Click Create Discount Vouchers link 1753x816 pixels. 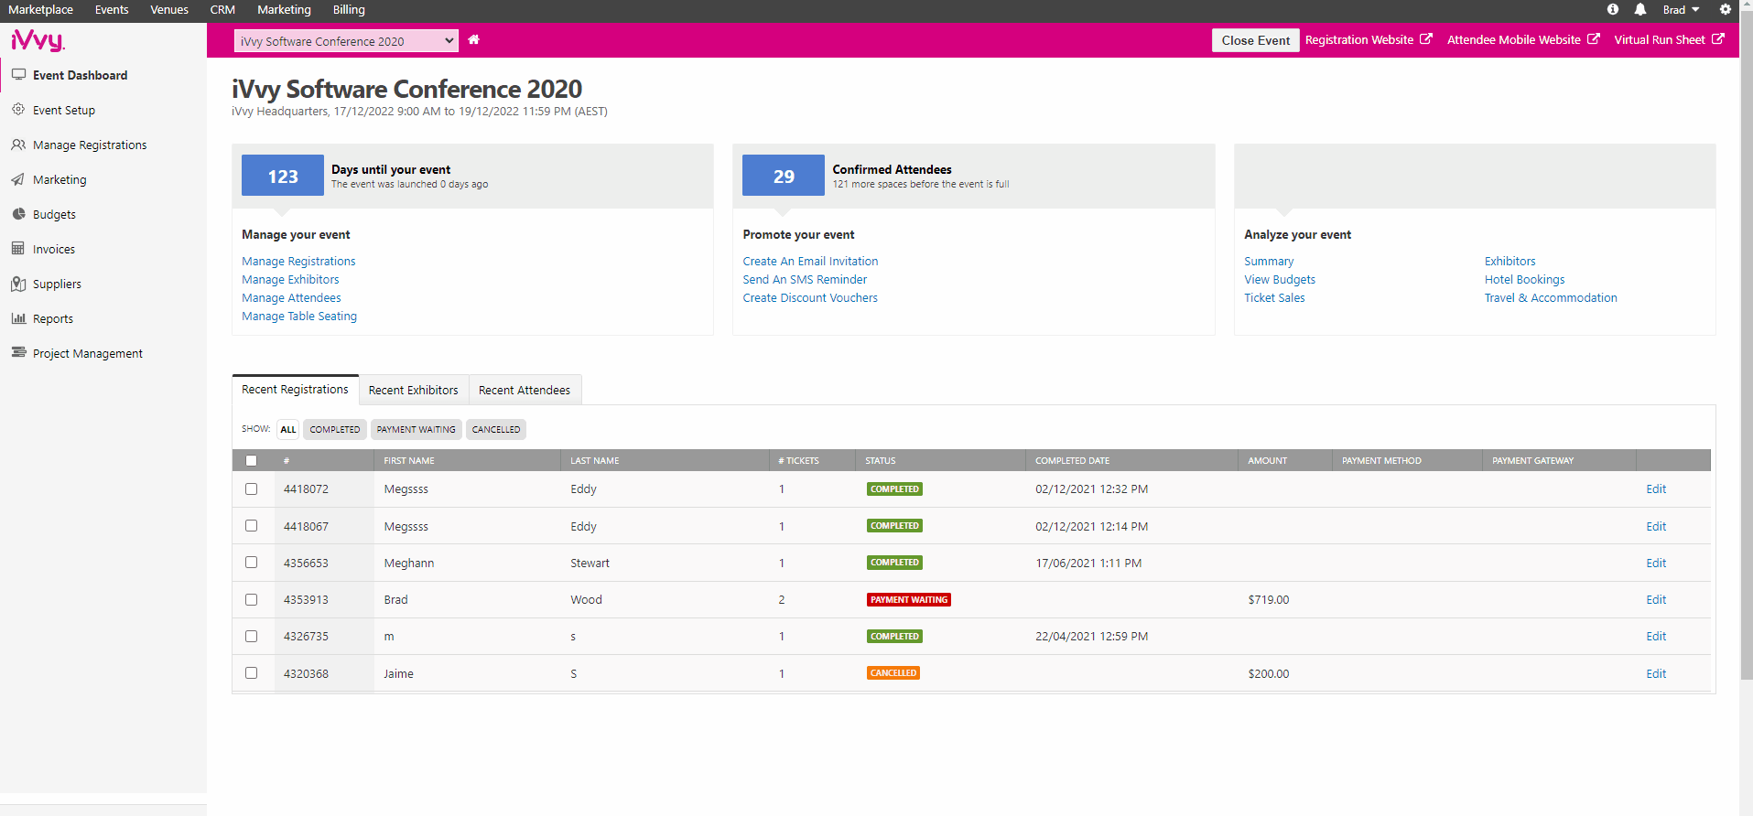coord(810,298)
